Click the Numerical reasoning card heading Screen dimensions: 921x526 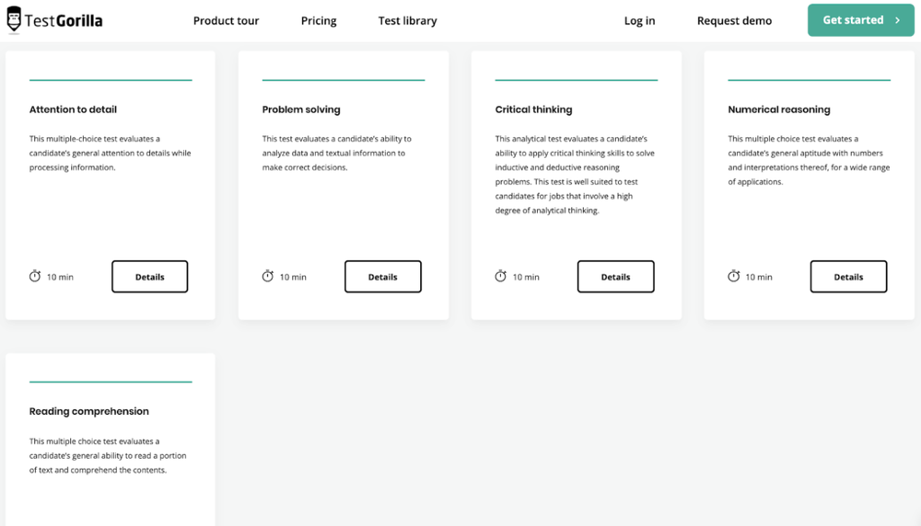pyautogui.click(x=779, y=109)
